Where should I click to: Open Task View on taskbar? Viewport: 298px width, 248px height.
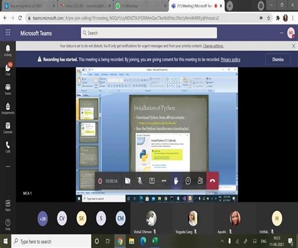pyautogui.click(x=108, y=241)
